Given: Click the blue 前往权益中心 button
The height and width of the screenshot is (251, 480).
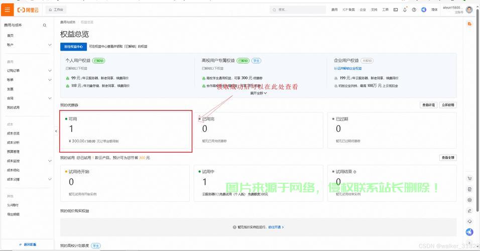Looking at the screenshot, I should point(73,47).
